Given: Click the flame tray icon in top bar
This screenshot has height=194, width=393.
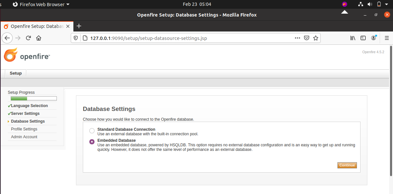Looking at the screenshot, I should pyautogui.click(x=345, y=4).
